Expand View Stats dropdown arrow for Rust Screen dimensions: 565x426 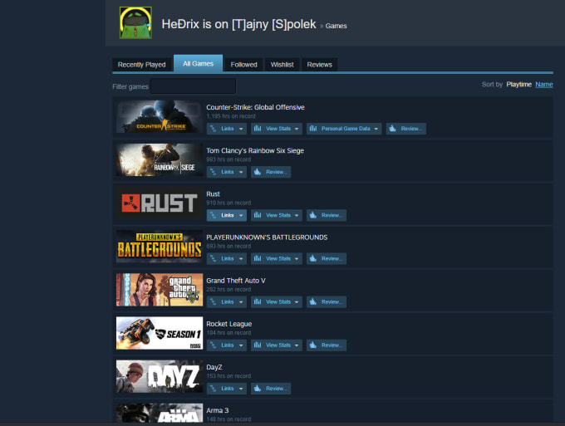pos(297,215)
